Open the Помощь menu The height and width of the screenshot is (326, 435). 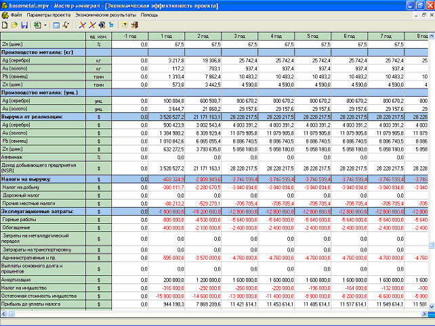[150, 14]
